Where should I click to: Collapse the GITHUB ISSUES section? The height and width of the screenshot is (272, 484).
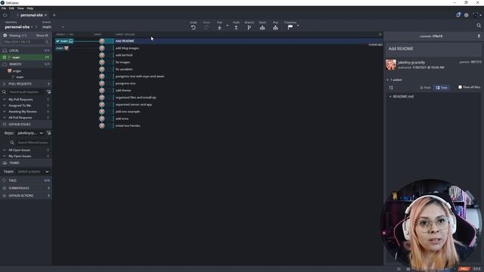point(26,124)
